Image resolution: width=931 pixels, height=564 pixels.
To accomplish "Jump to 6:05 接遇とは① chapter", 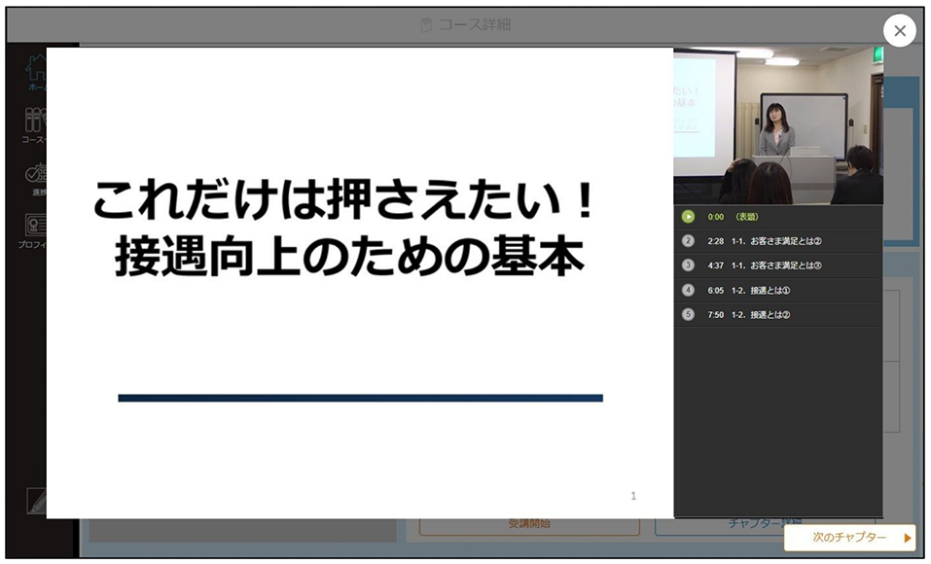I will [x=778, y=291].
